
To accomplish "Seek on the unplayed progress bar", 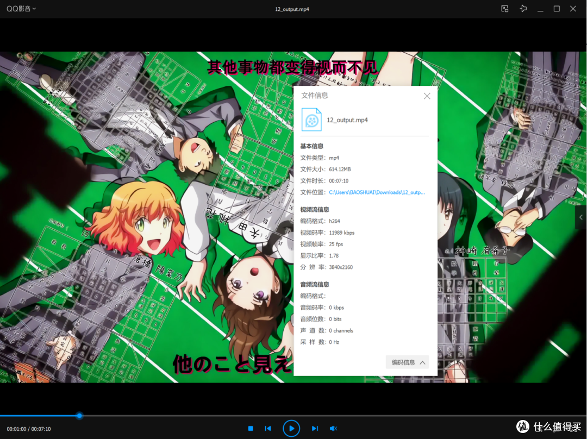I will pos(335,416).
